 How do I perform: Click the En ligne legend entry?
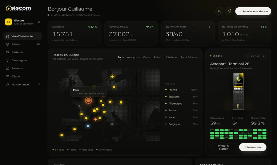(58, 150)
